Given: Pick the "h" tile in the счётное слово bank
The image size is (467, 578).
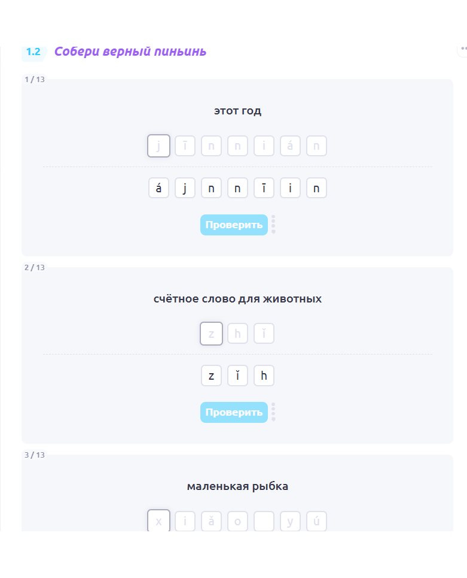Looking at the screenshot, I should click(264, 376).
